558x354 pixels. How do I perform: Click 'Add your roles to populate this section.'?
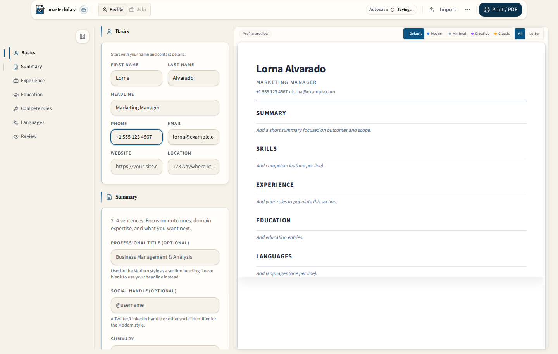(x=296, y=202)
